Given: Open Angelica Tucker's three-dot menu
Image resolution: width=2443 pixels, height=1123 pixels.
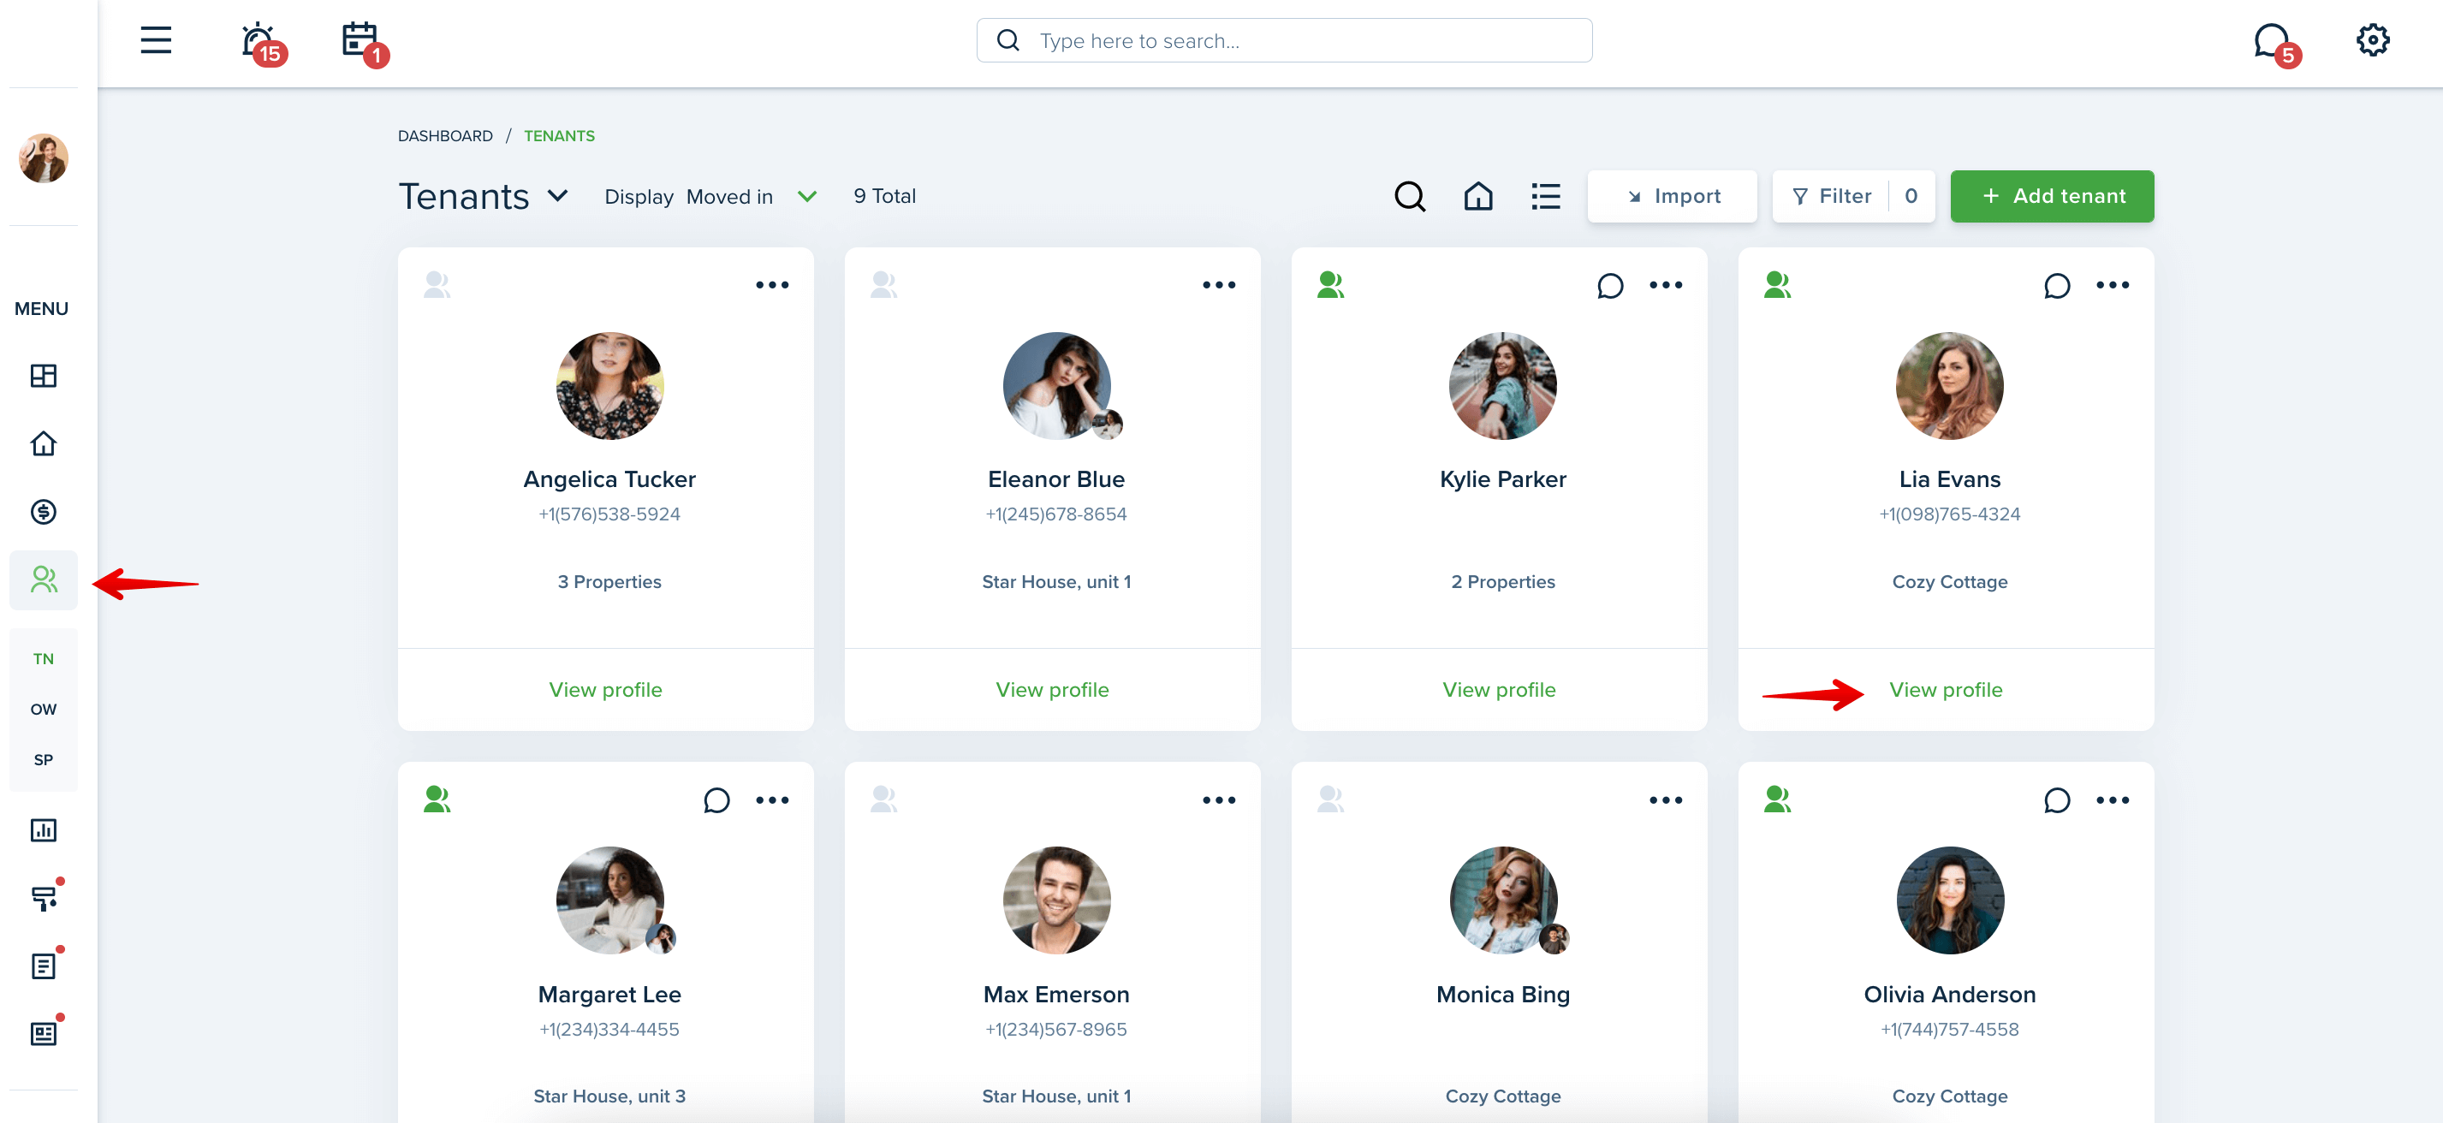Looking at the screenshot, I should click(x=772, y=284).
